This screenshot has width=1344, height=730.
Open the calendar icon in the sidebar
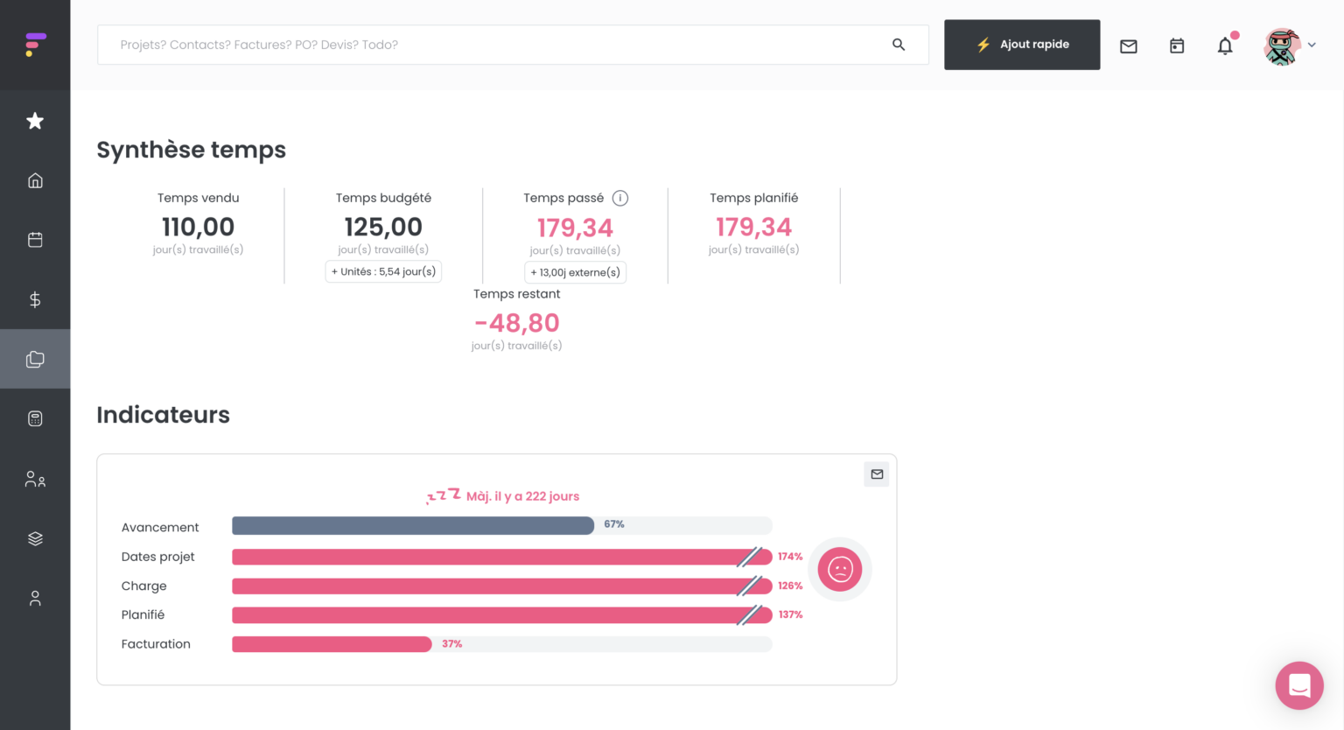tap(35, 239)
